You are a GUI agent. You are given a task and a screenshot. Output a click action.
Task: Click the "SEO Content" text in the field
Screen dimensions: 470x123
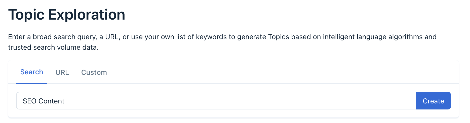[x=44, y=101]
